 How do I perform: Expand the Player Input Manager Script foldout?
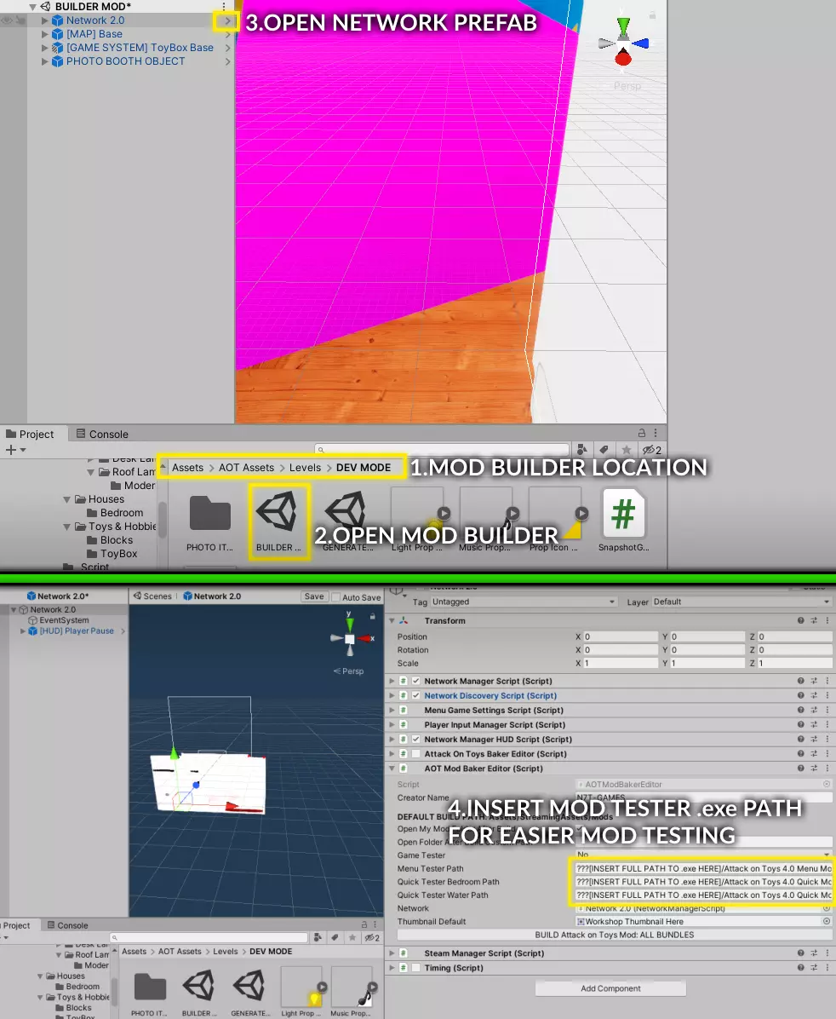point(392,724)
